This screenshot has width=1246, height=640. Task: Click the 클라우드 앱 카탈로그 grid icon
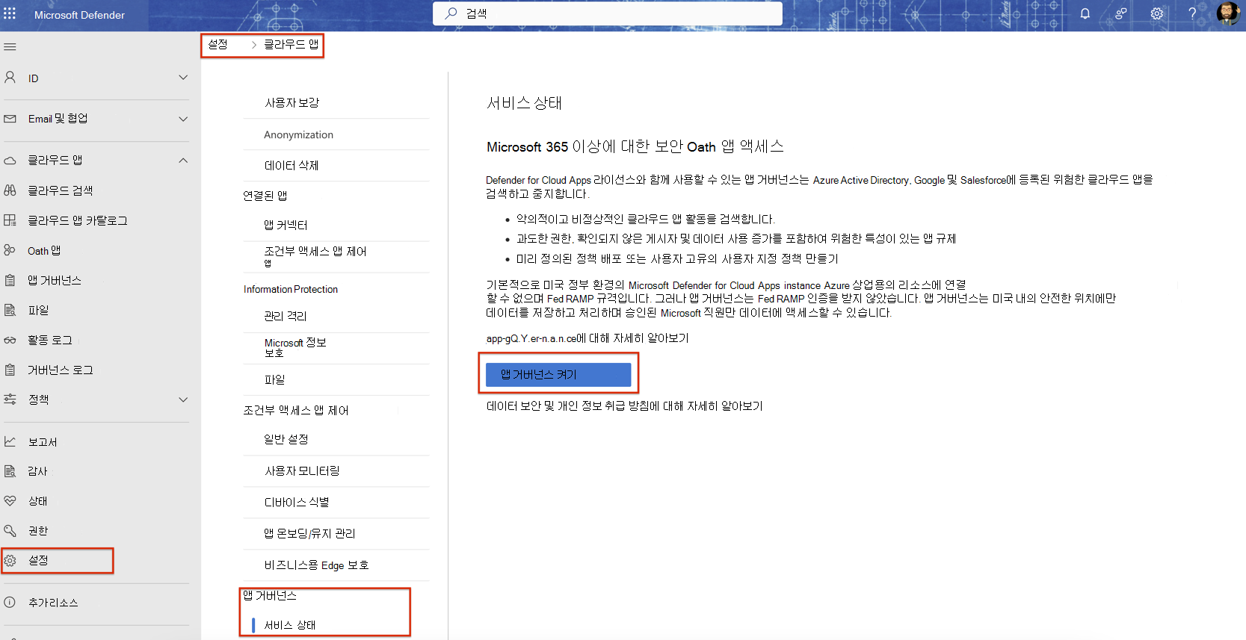click(10, 220)
